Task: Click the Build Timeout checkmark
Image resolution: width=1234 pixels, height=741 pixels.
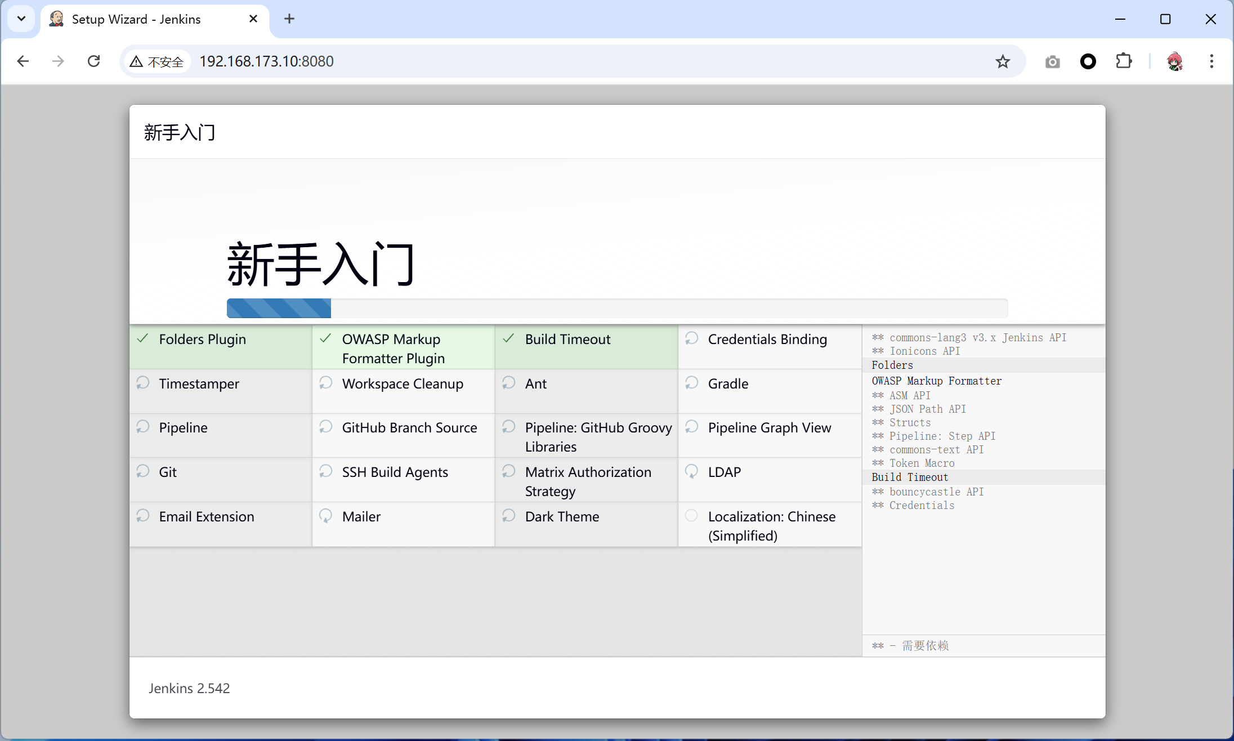Action: (508, 338)
